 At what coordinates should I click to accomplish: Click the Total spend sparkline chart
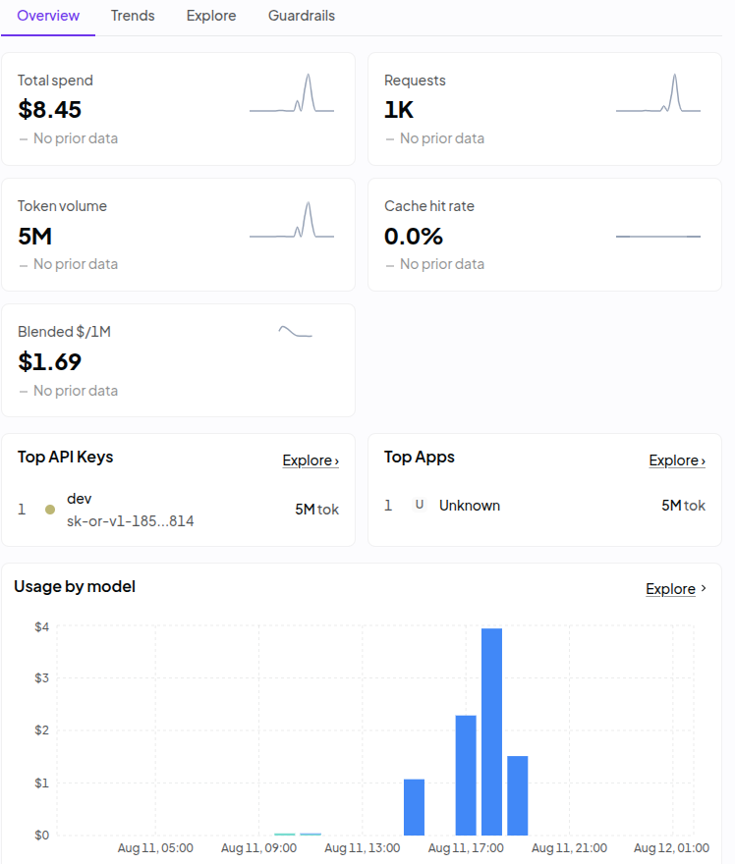292,93
